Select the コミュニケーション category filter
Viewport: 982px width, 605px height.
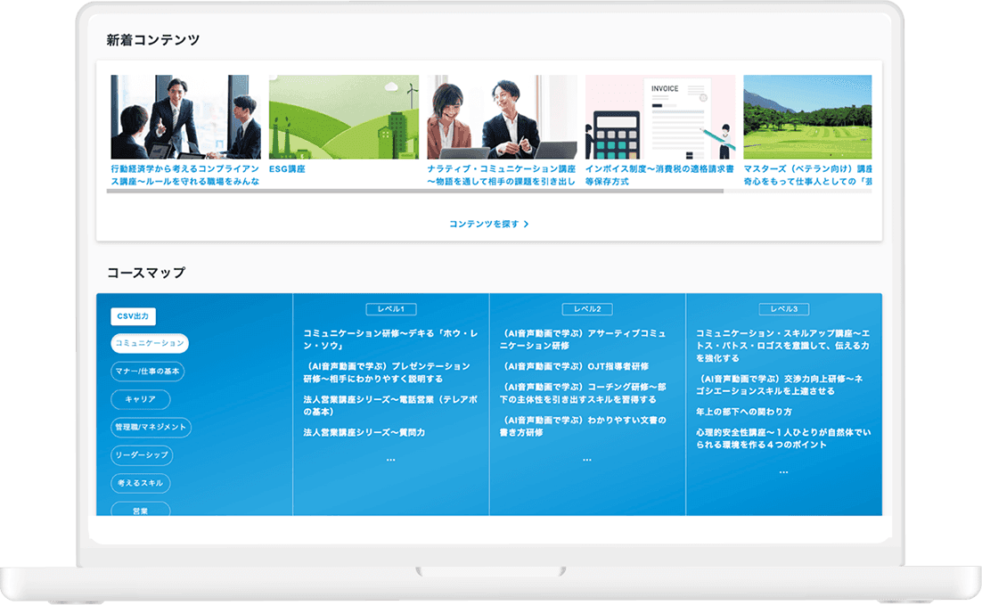tap(149, 344)
